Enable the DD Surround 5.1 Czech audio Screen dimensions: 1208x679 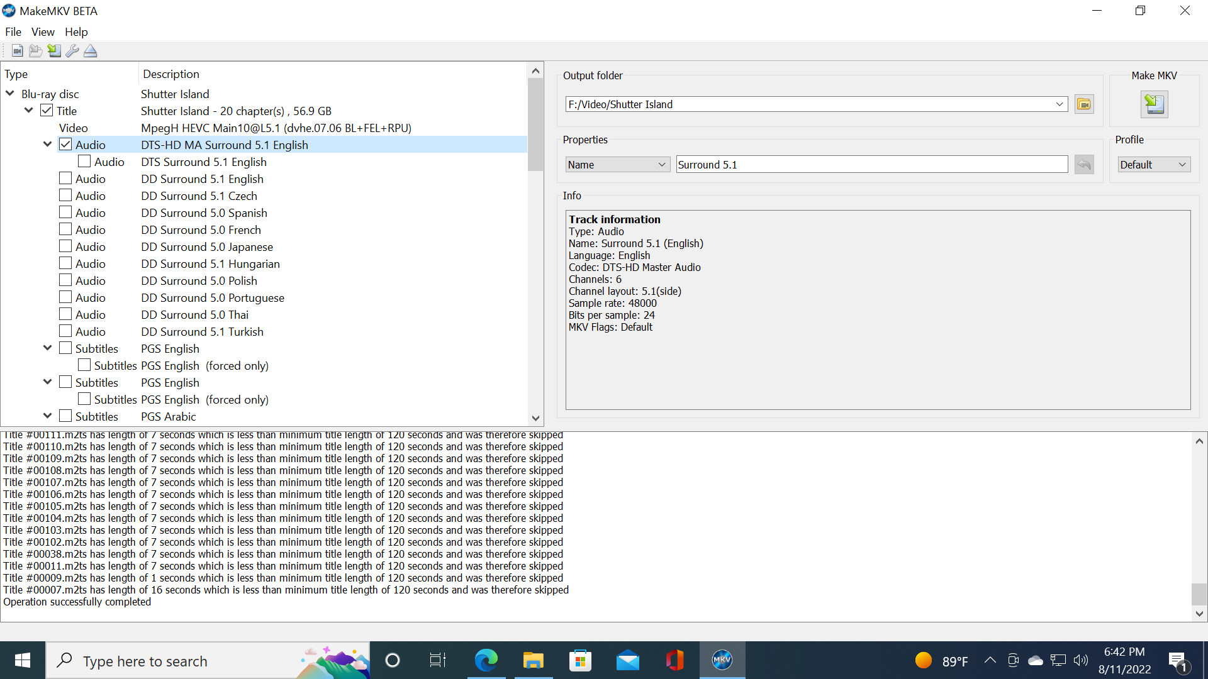65,196
